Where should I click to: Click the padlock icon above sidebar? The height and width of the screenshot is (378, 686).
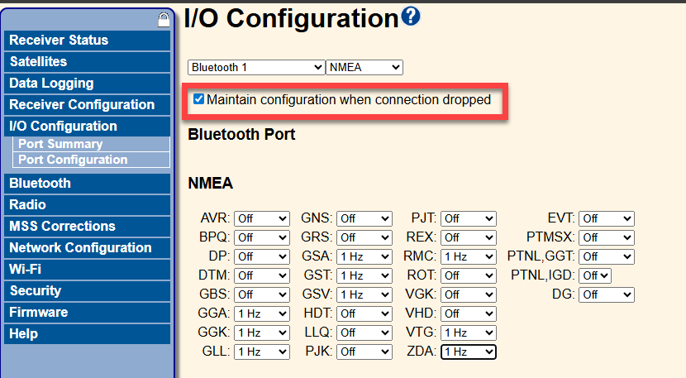click(163, 20)
